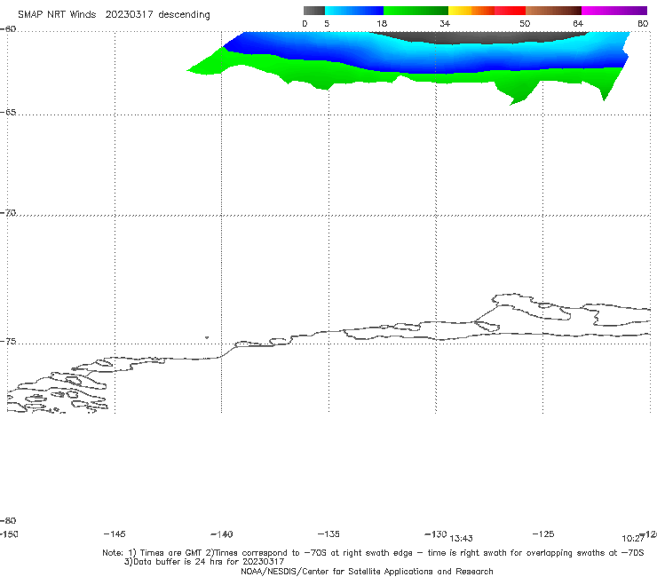Click the title text 'SMAP NRT Winds 20230317 descending'
This screenshot has width=657, height=577.
click(114, 14)
